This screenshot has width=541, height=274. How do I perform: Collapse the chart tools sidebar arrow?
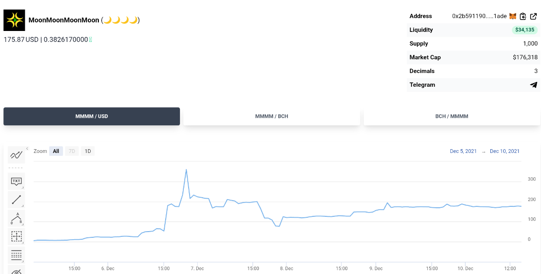click(27, 149)
